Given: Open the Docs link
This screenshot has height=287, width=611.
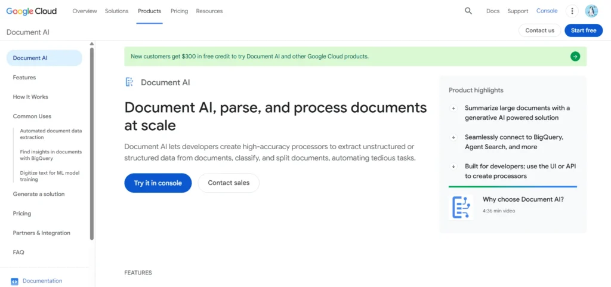Looking at the screenshot, I should click(x=493, y=11).
